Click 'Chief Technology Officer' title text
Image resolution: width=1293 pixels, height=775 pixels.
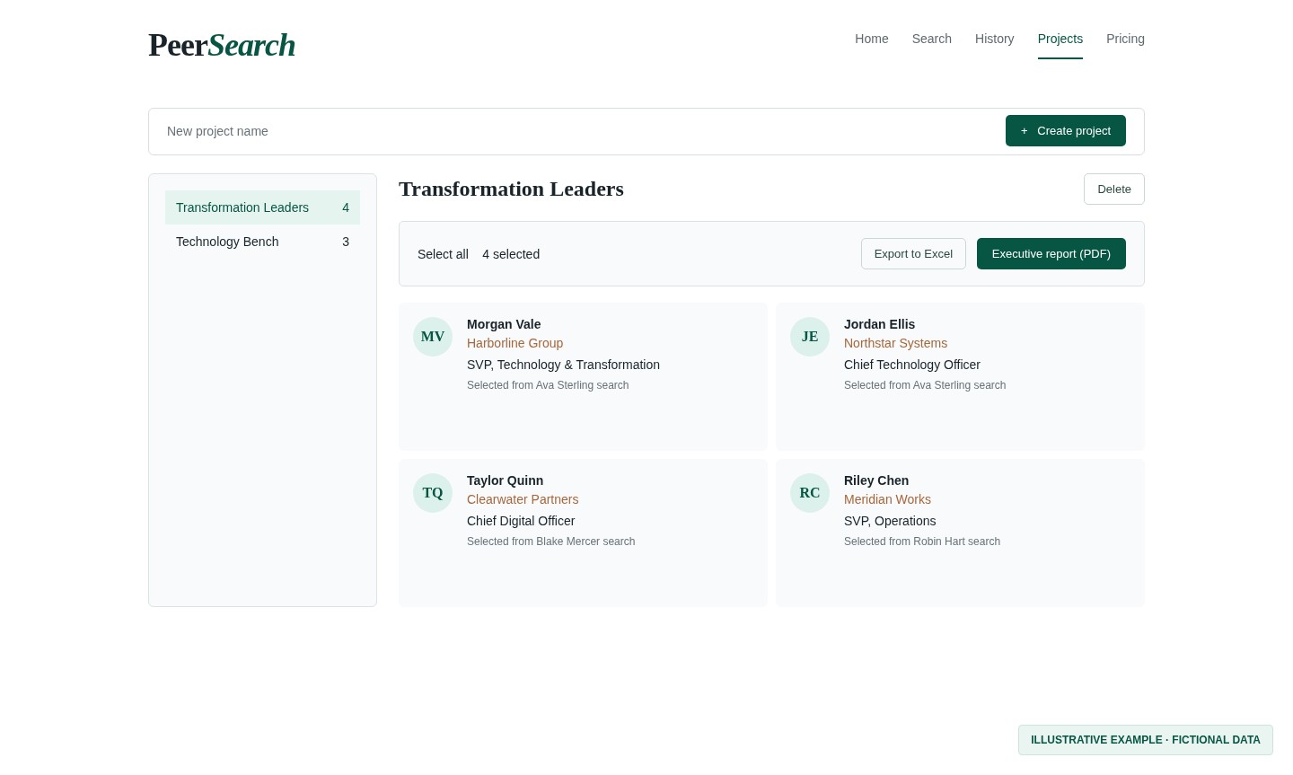pyautogui.click(x=912, y=365)
